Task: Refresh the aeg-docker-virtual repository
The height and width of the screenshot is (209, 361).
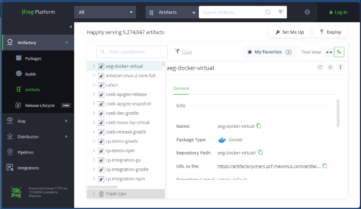Action: [x=320, y=67]
